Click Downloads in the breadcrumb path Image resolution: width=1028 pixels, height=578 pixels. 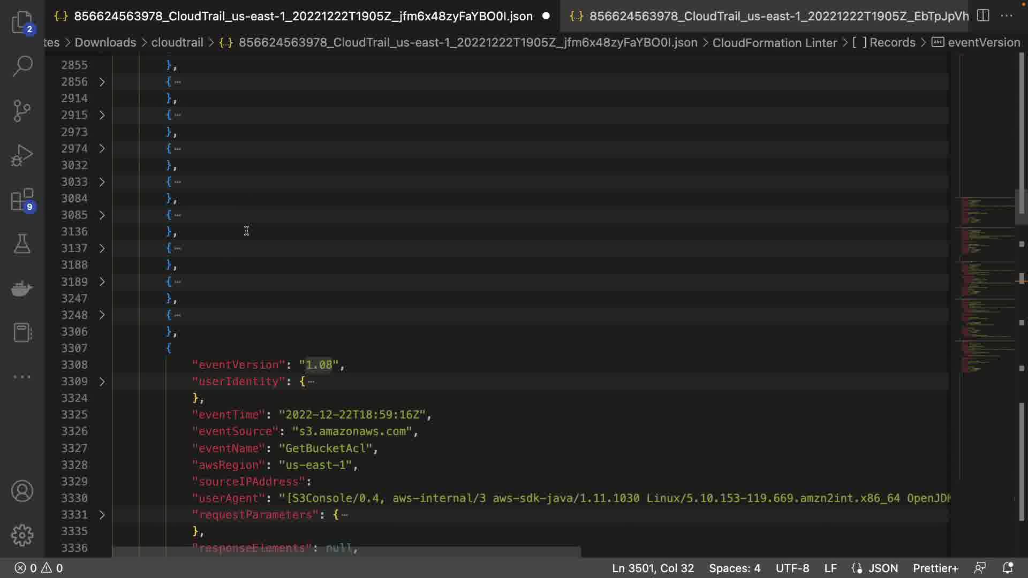pyautogui.click(x=105, y=42)
